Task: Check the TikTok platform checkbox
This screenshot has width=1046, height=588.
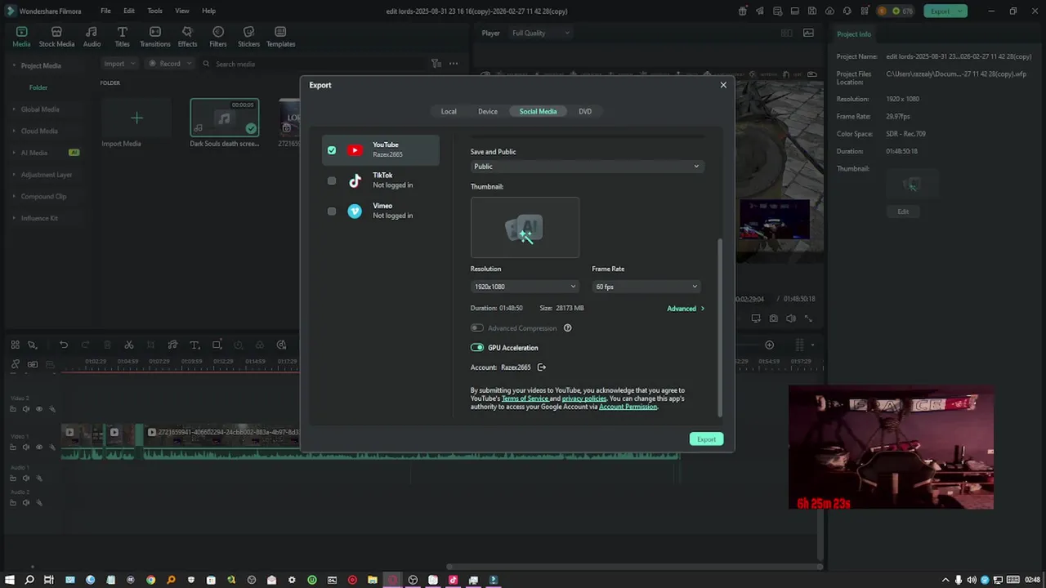Action: pyautogui.click(x=332, y=180)
